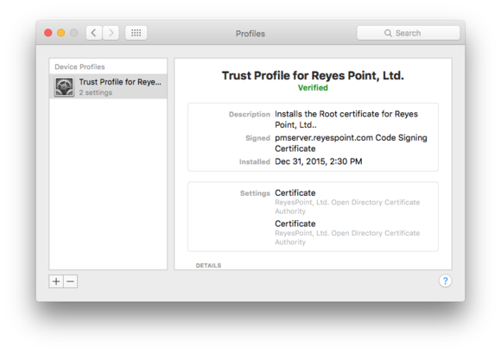Open help with the question mark button
Image resolution: width=501 pixels, height=353 pixels.
pos(445,281)
